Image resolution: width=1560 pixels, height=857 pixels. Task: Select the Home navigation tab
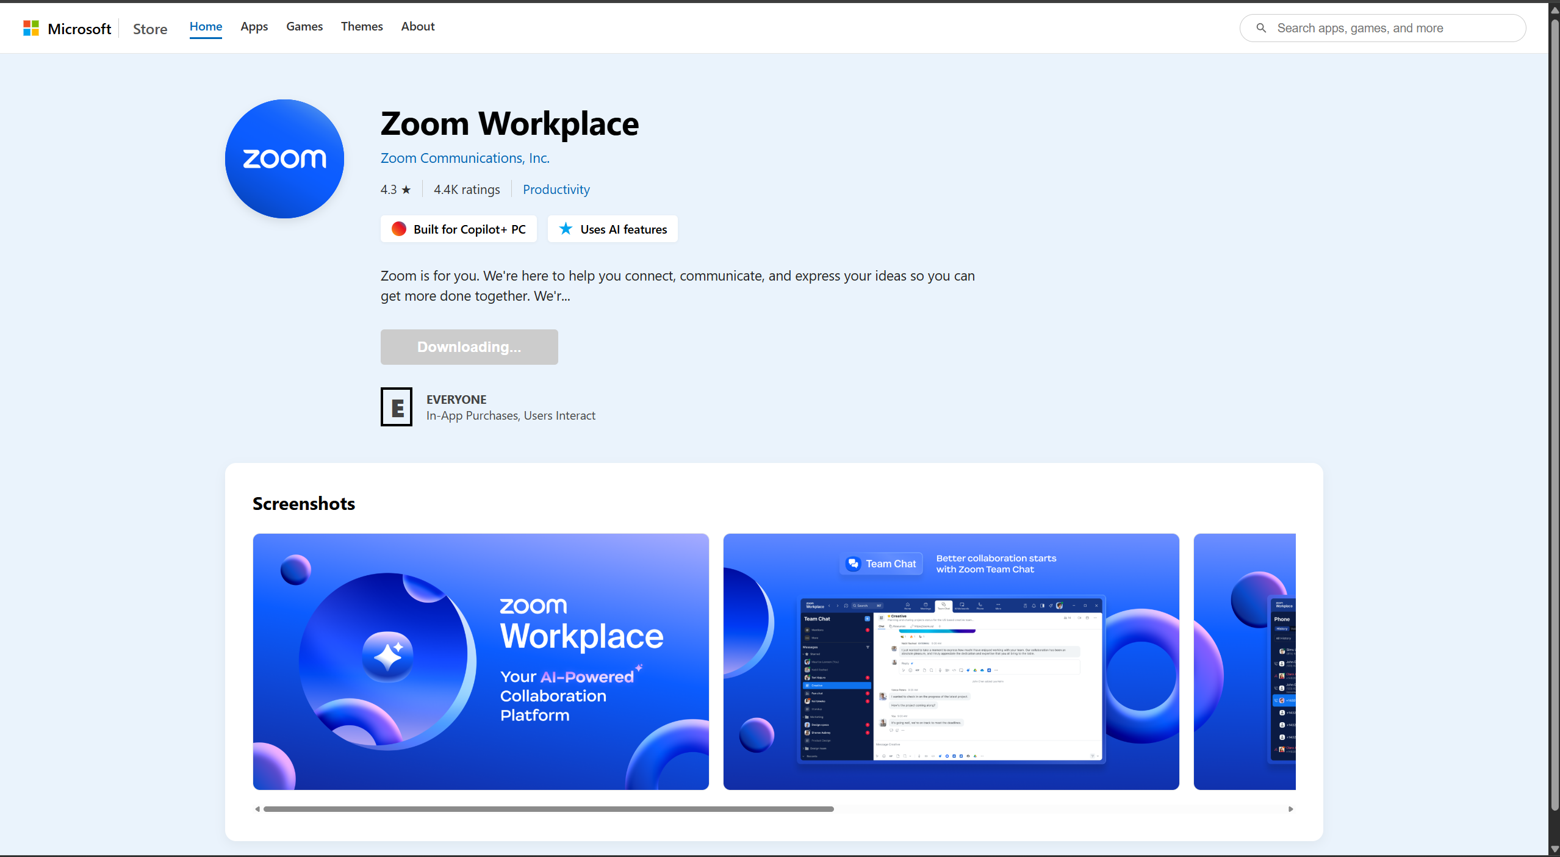[x=206, y=27]
